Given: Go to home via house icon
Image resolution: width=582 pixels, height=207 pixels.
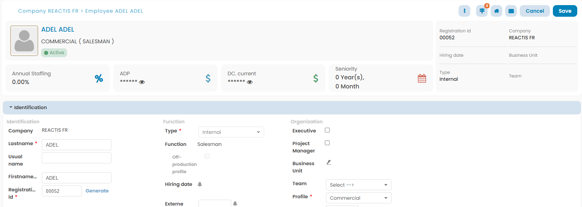Looking at the screenshot, I should tap(496, 11).
